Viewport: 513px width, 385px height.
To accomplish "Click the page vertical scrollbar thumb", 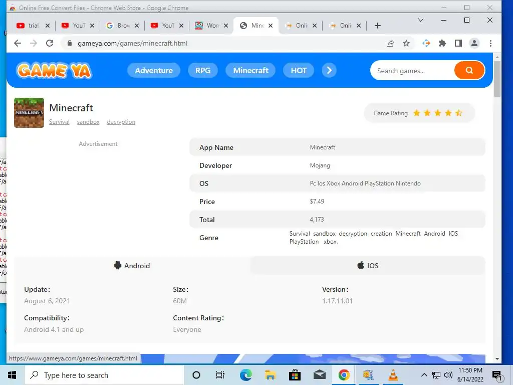I will [x=497, y=79].
